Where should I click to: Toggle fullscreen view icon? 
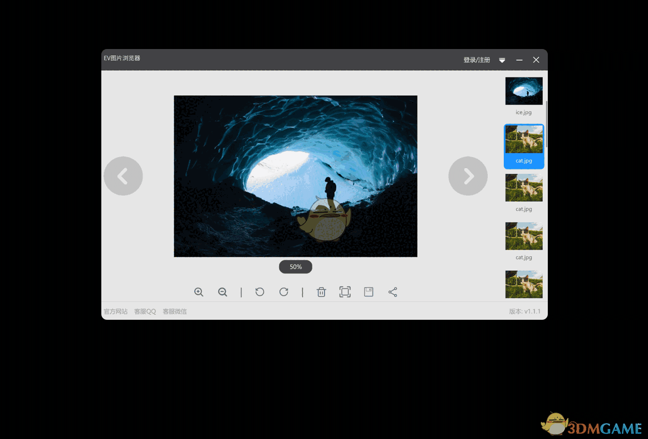[x=345, y=292]
